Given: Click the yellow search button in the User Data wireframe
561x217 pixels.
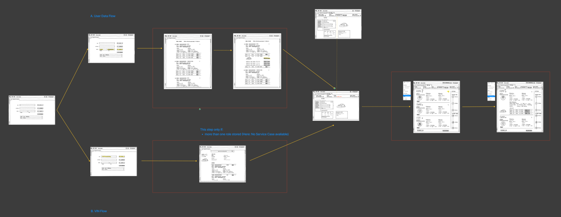Looking at the screenshot, I should pos(120,49).
